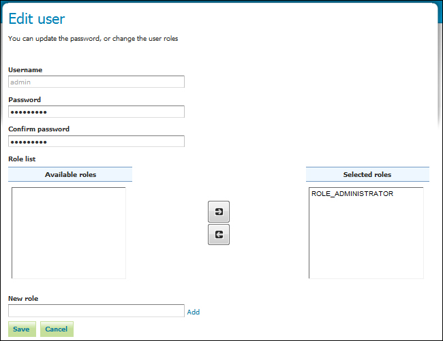Click the Save button
This screenshot has width=443, height=341.
point(22,329)
